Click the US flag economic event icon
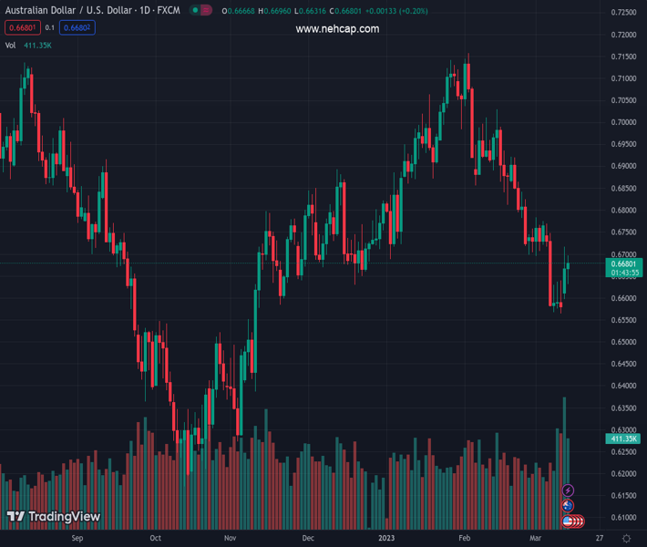This screenshot has height=547, width=647. click(x=569, y=521)
